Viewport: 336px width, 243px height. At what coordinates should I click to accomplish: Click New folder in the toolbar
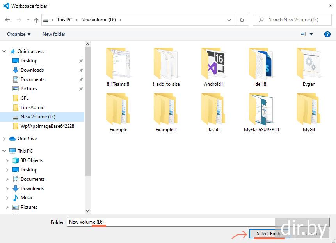point(54,34)
